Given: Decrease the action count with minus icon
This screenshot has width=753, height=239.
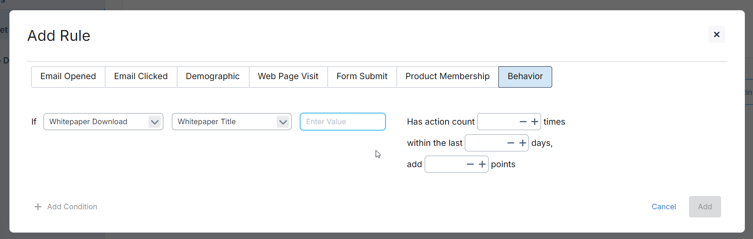Looking at the screenshot, I should pyautogui.click(x=523, y=122).
